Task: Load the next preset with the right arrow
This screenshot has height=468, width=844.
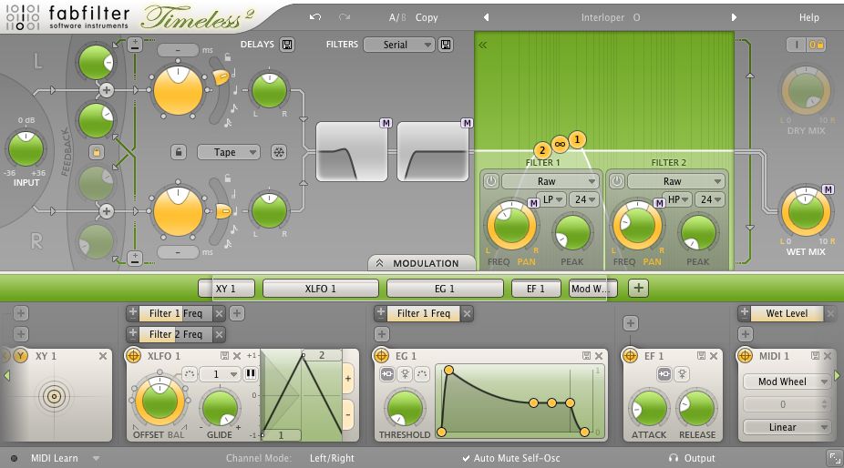Action: [x=734, y=17]
